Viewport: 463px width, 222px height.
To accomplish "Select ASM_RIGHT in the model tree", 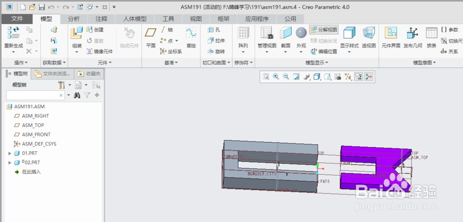I will tap(32, 116).
